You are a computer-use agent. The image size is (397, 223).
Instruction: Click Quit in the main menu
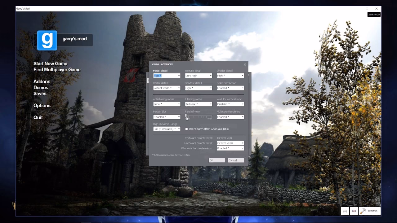click(38, 117)
